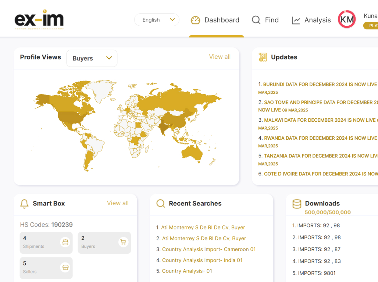This screenshot has height=282, width=378.
Task: Click the Updates panel icon
Action: pos(263,57)
